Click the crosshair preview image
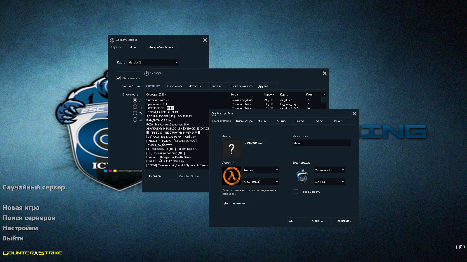The height and width of the screenshot is (262, 467). coord(302,176)
